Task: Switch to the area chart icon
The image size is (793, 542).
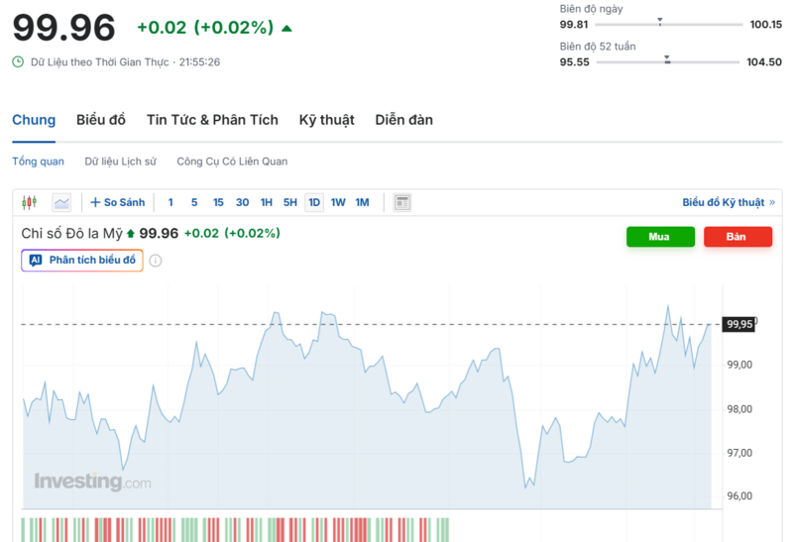Action: [61, 202]
